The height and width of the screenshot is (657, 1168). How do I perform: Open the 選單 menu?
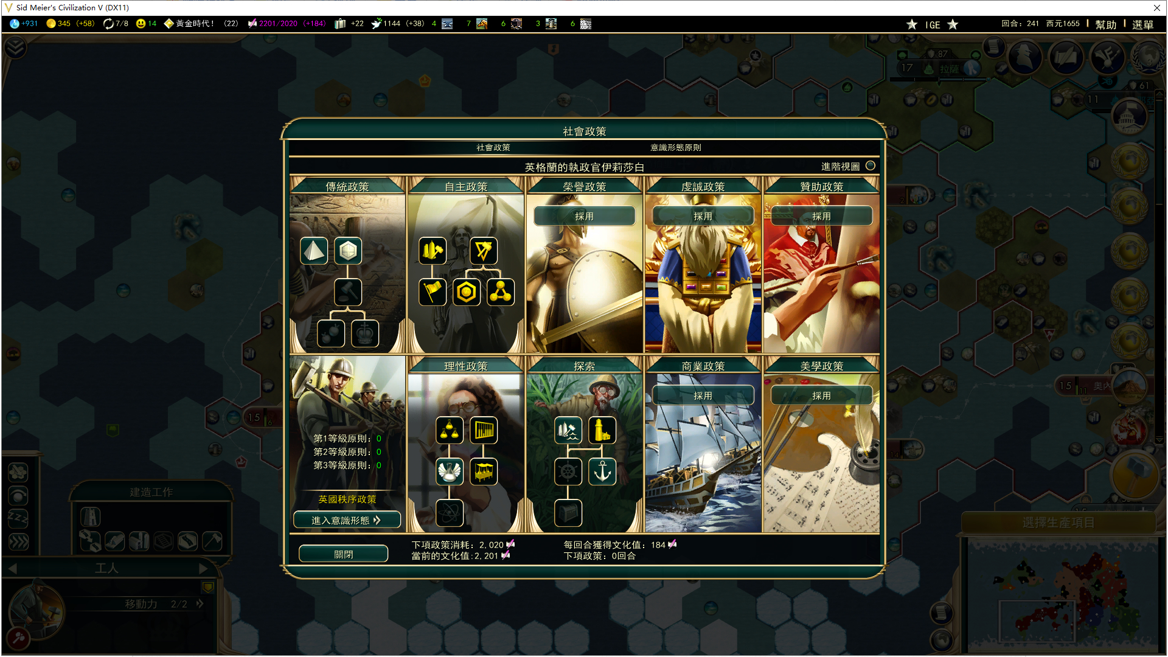click(1142, 24)
